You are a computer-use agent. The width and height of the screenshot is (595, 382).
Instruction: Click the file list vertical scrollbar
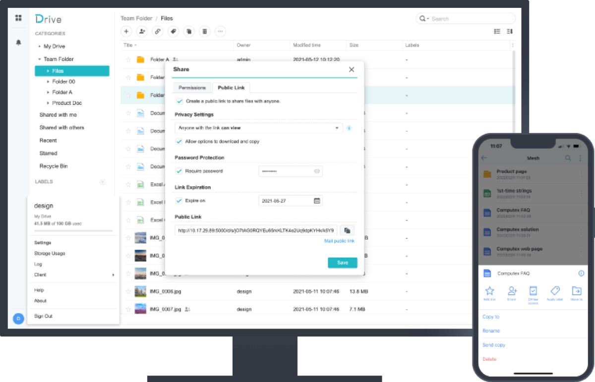[513, 99]
